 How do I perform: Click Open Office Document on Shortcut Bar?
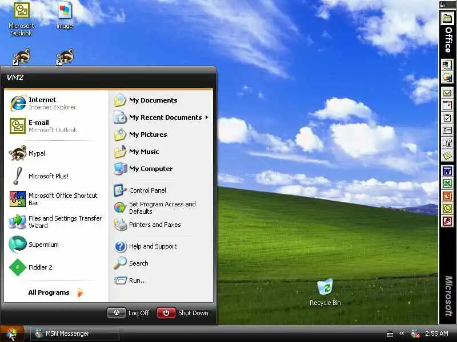[447, 78]
